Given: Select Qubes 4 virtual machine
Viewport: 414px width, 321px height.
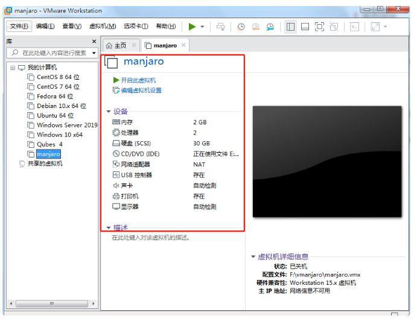Looking at the screenshot, I should [x=45, y=144].
